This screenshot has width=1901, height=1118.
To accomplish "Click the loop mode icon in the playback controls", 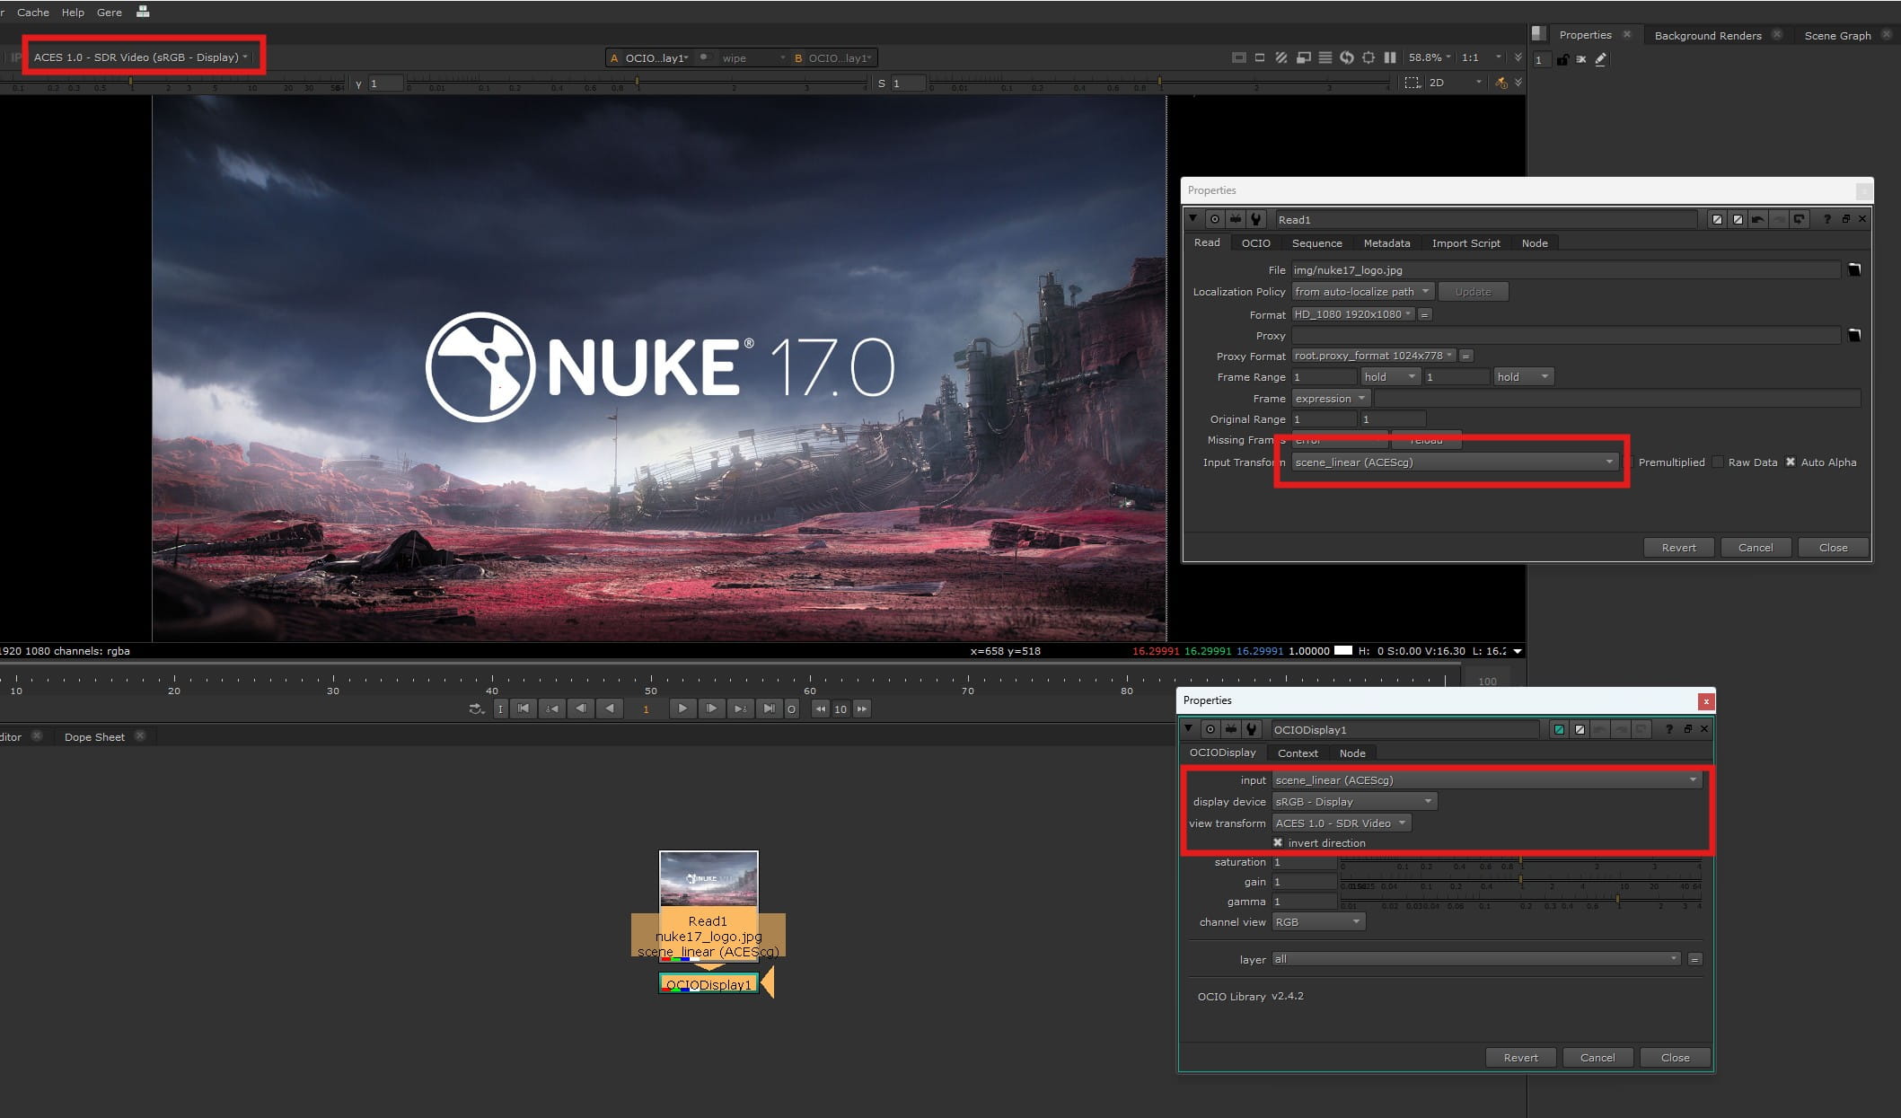I will [476, 709].
